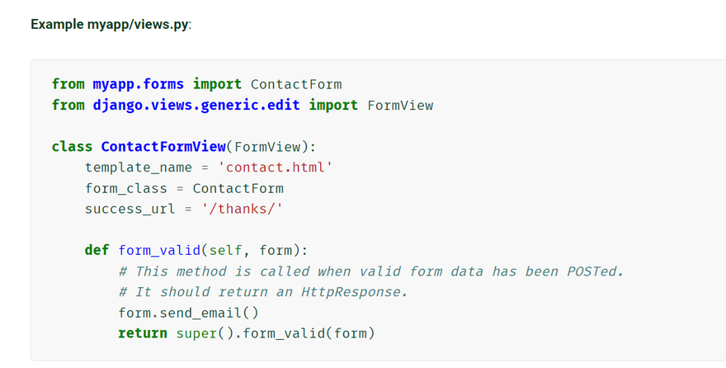Click the ContactFormView class name
Screen dimensions: 726x368
[163, 147]
